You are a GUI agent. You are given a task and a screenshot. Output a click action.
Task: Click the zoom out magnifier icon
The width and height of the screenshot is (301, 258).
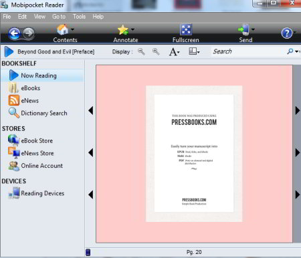click(141, 51)
